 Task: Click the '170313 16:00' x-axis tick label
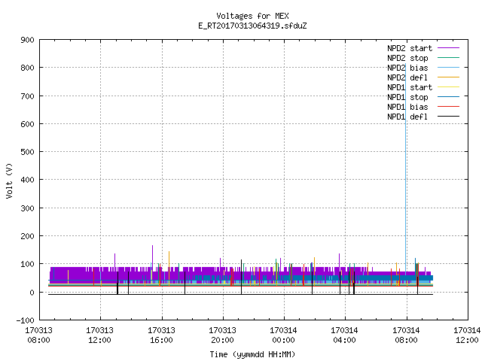tap(161, 335)
